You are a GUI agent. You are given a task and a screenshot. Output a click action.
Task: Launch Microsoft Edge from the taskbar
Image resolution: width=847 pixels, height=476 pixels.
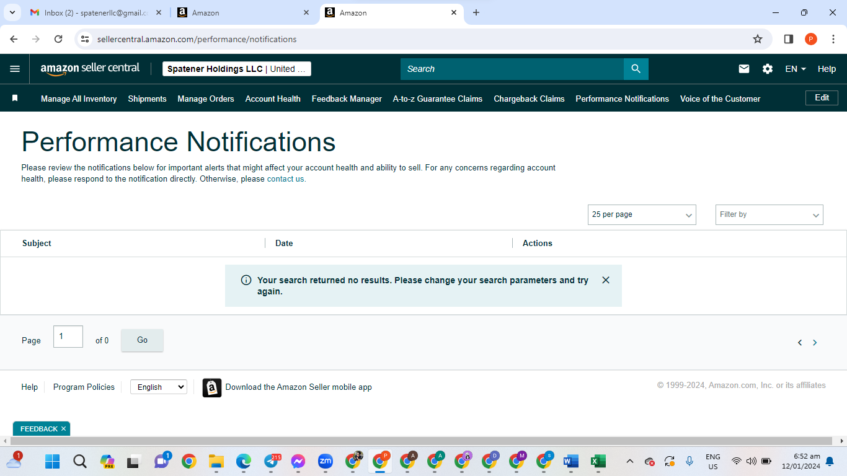click(x=243, y=461)
